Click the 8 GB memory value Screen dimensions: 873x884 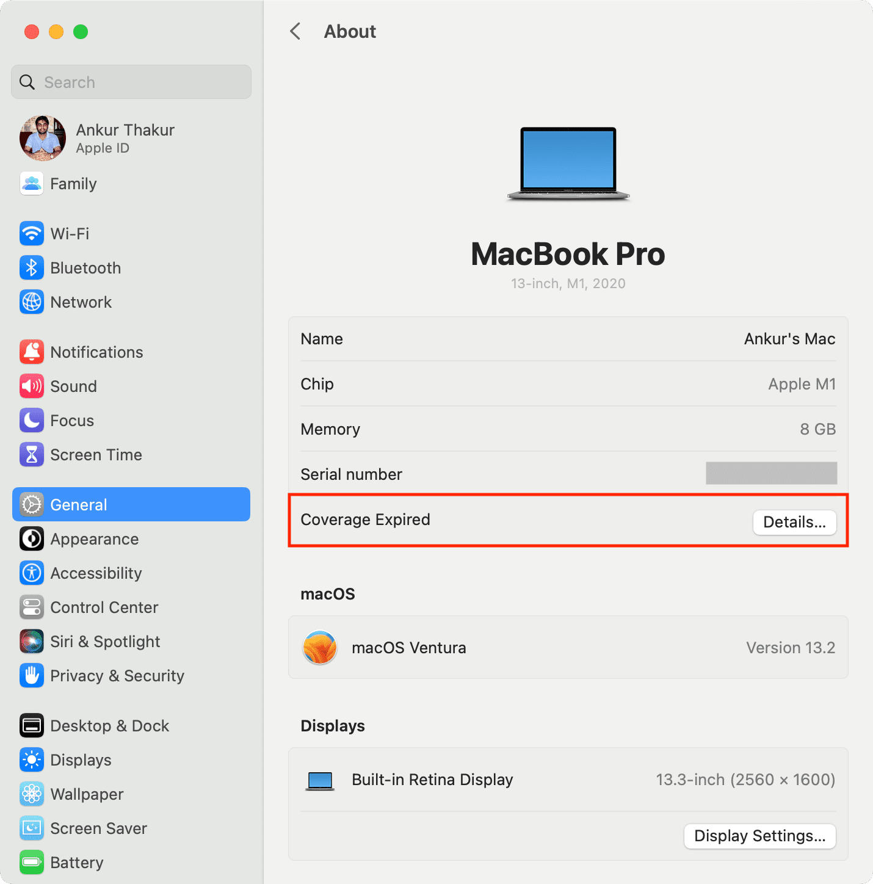click(818, 429)
